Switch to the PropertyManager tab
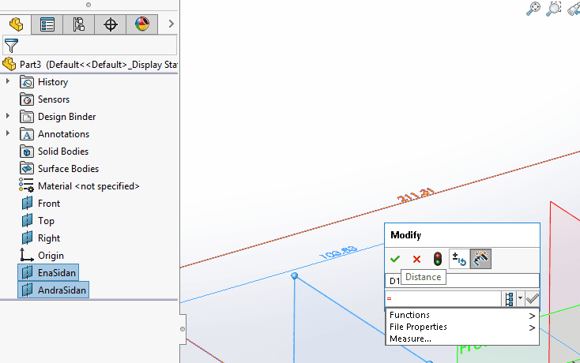This screenshot has height=363, width=580. click(47, 24)
